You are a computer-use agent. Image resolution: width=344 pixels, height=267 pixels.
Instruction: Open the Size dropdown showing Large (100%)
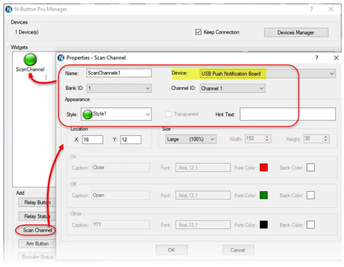pyautogui.click(x=191, y=139)
